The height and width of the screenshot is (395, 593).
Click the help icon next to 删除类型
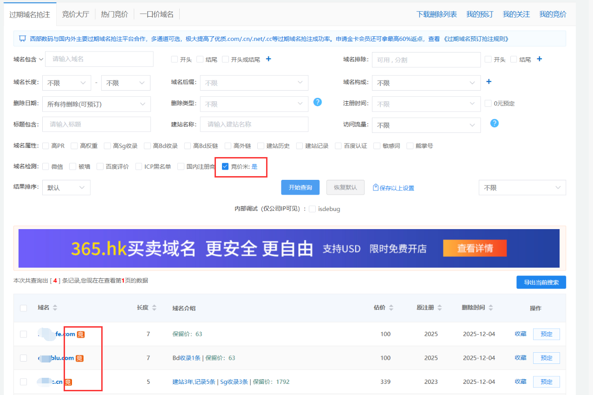318,102
